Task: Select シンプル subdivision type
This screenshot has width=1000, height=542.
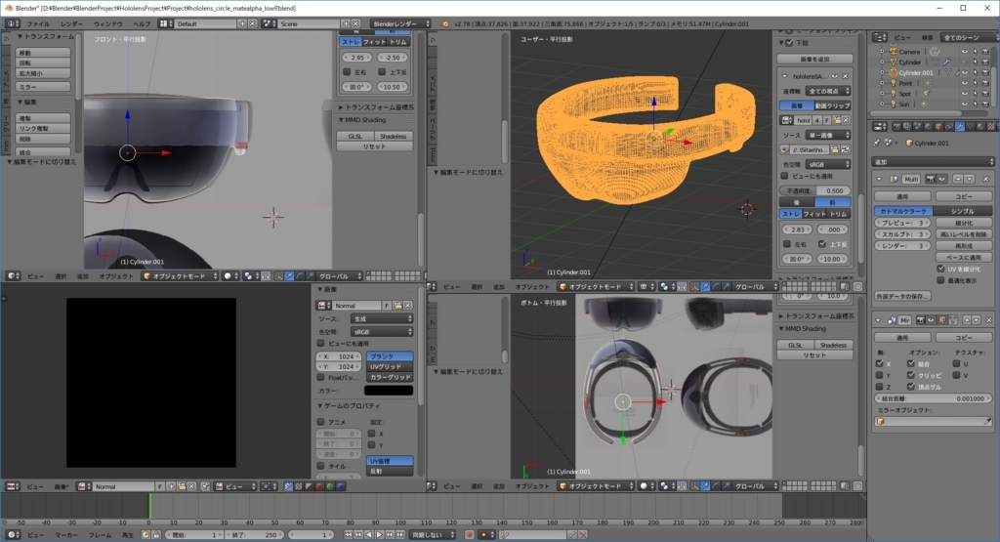Action: click(962, 211)
